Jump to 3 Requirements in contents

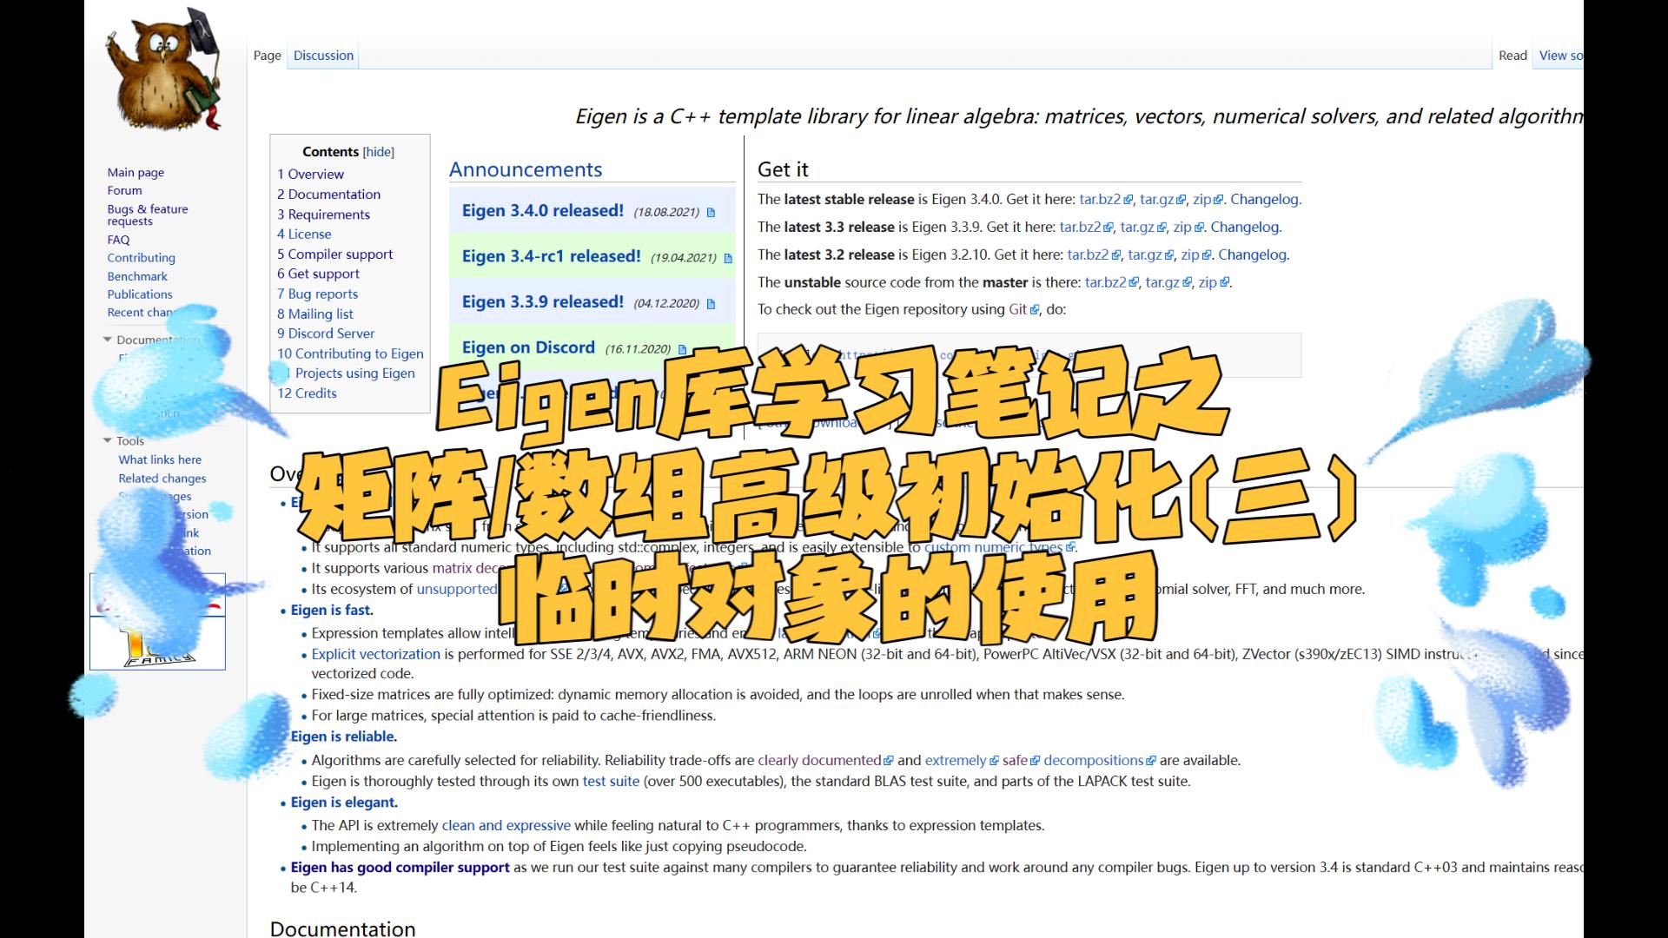pyautogui.click(x=323, y=214)
